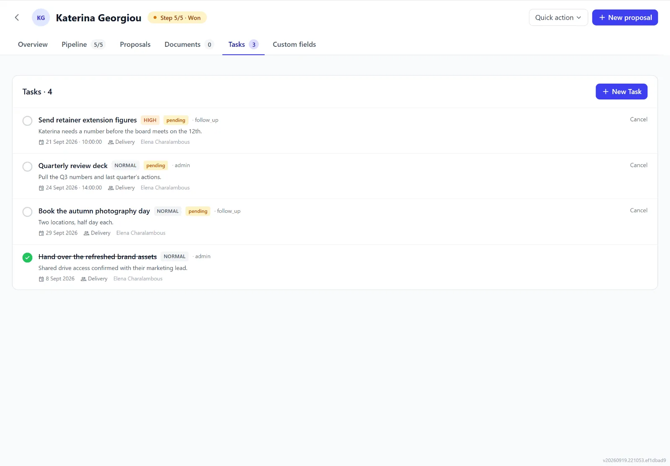Click Elena Charalambous on 21 Sept task
Screen dimensions: 670x466
pyautogui.click(x=165, y=142)
